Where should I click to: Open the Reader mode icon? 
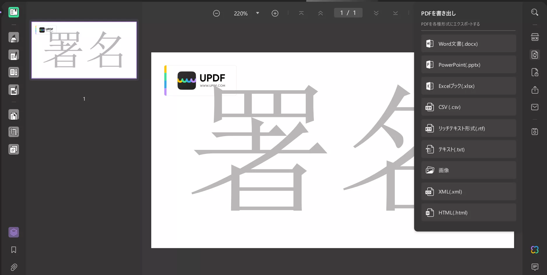[x=14, y=12]
